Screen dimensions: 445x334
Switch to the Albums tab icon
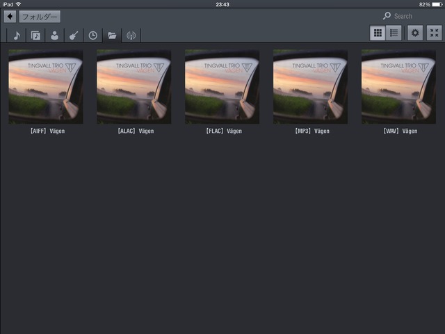click(x=35, y=35)
